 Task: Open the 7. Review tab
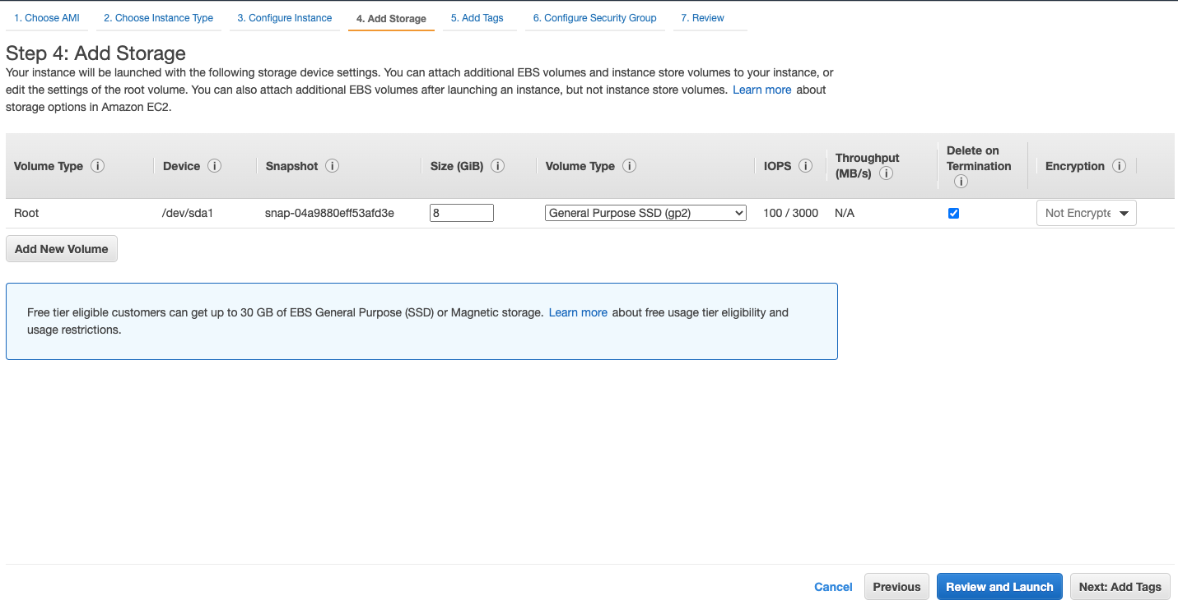coord(702,18)
